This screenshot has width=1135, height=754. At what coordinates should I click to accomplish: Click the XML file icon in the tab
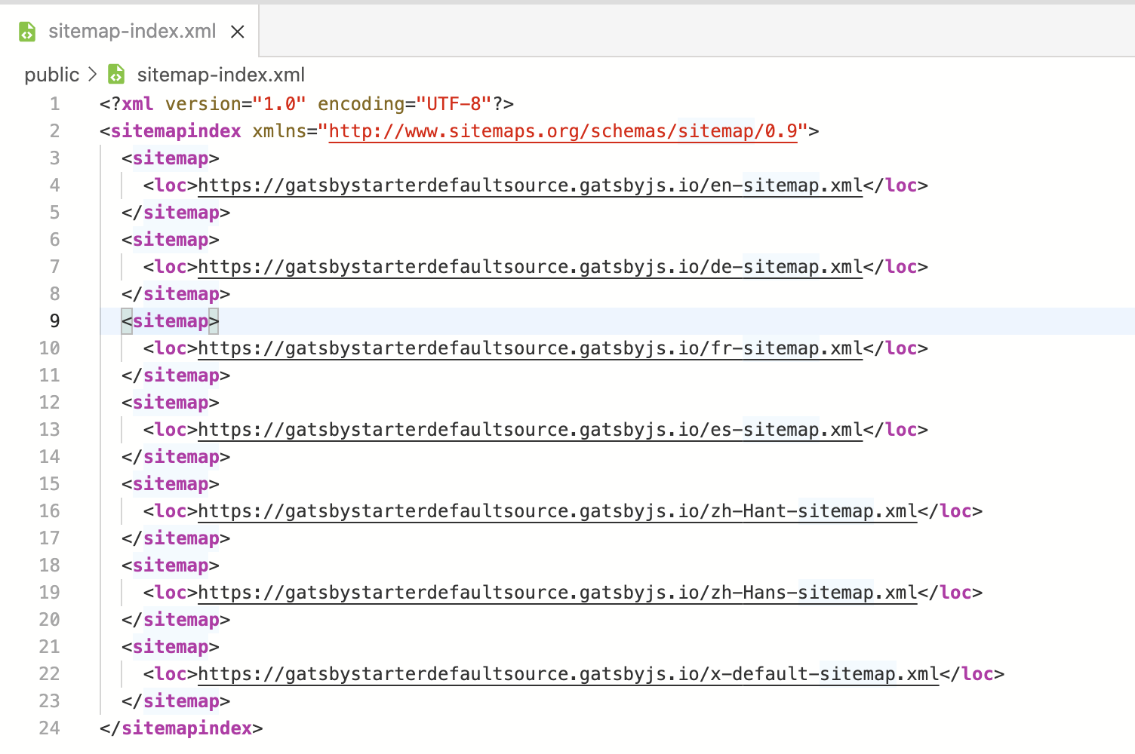click(27, 32)
